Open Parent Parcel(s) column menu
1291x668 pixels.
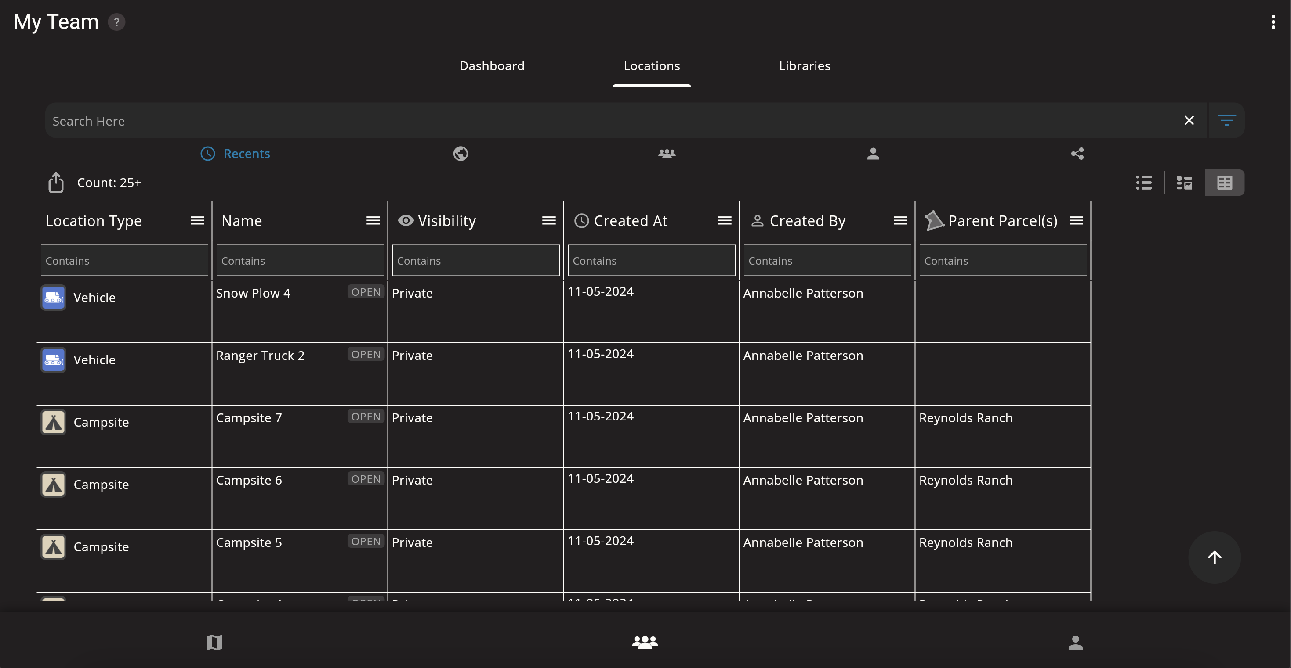coord(1076,220)
